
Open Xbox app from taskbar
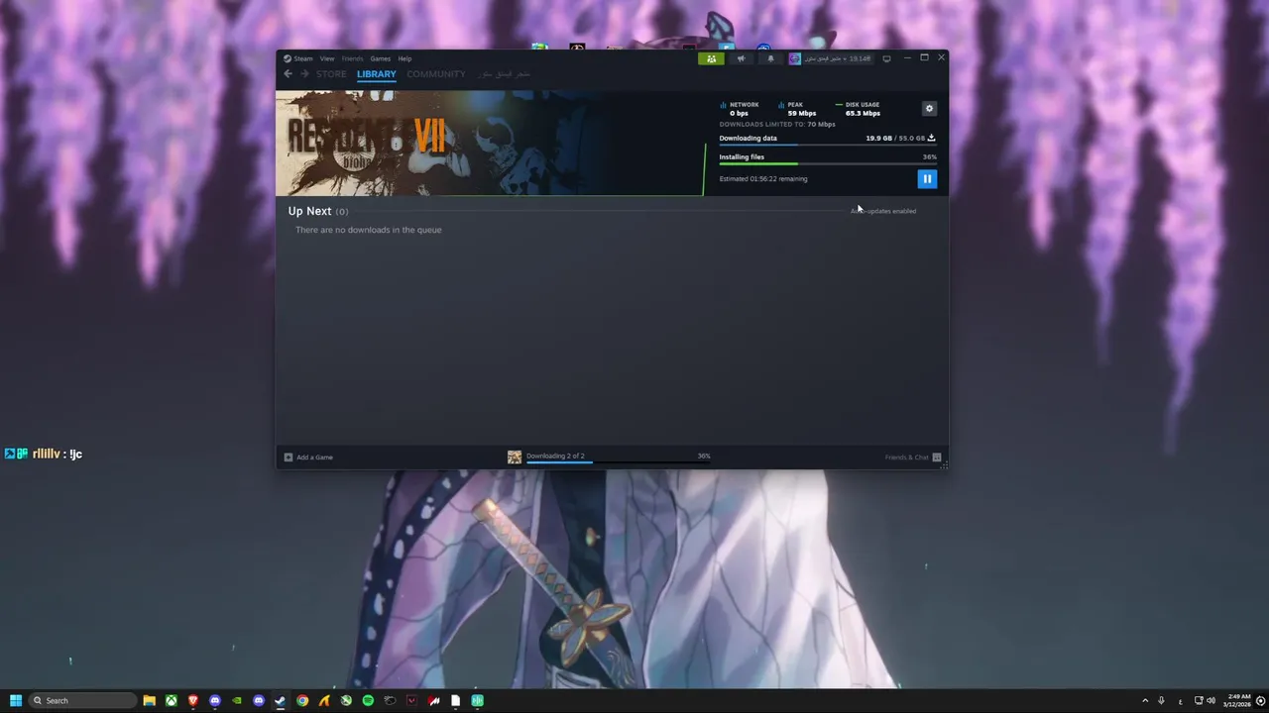click(172, 700)
